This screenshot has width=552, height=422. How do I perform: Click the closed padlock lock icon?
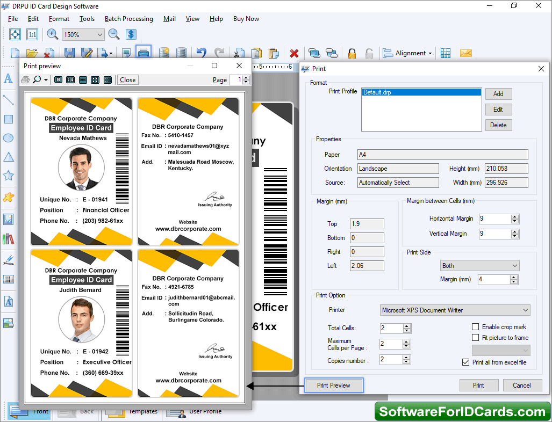tap(352, 53)
